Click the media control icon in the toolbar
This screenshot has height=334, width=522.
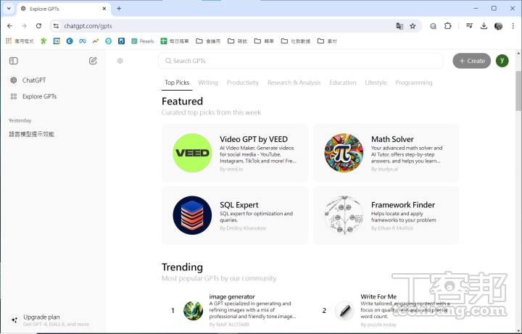[x=469, y=25]
